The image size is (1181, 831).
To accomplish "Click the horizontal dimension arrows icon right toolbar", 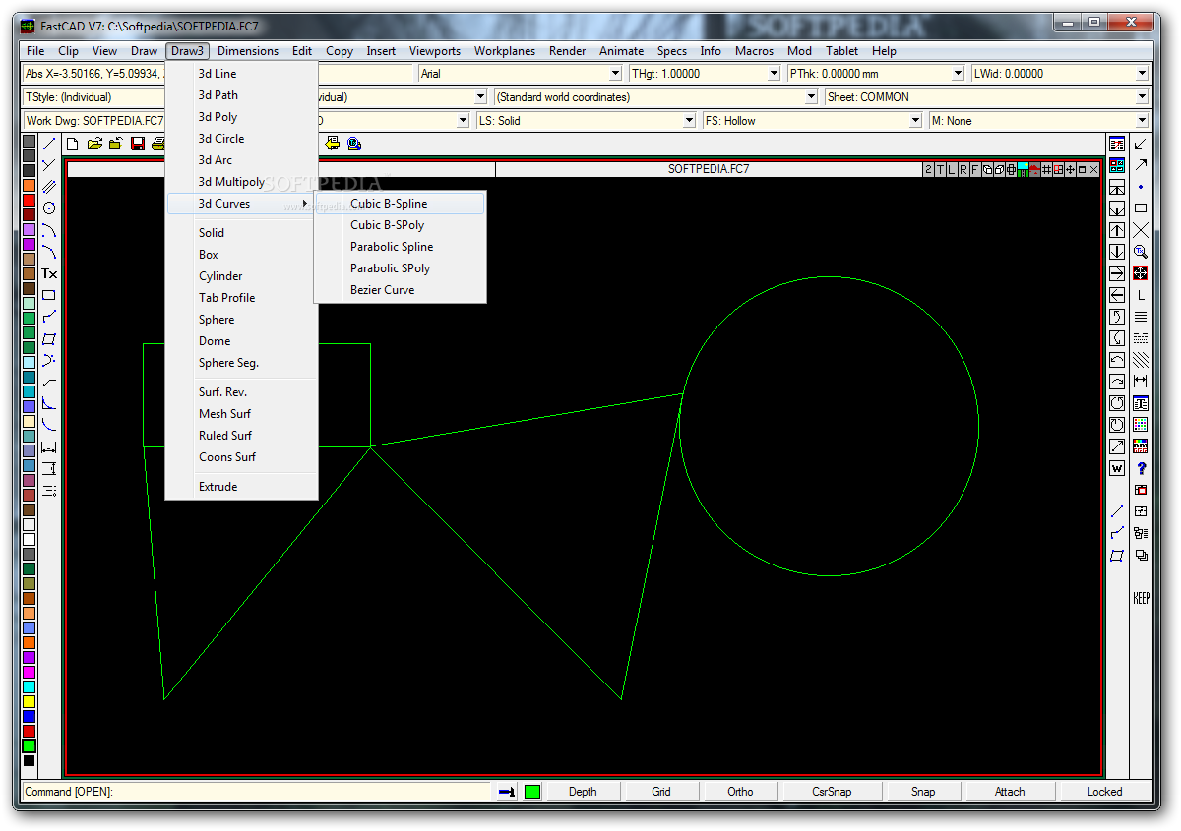I will coord(1141,382).
